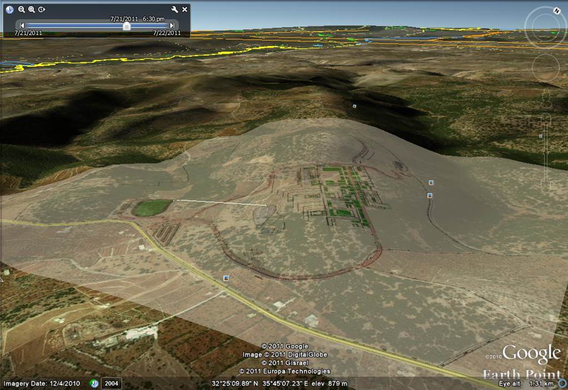Zoom out the time slider range
Screen dimensions: 568x390
coord(22,9)
